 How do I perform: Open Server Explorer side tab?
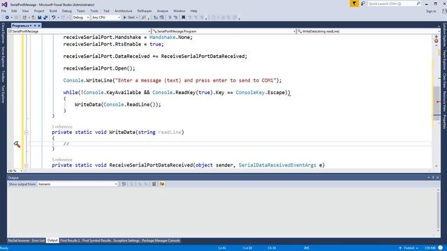coord(3,57)
